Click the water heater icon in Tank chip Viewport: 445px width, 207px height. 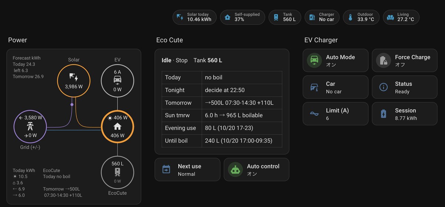(x=276, y=17)
